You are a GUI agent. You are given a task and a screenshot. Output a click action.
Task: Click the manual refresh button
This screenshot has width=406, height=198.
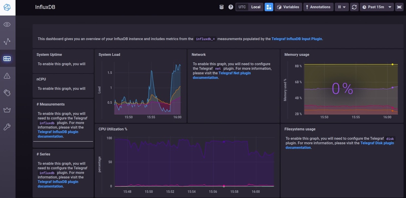click(x=354, y=7)
